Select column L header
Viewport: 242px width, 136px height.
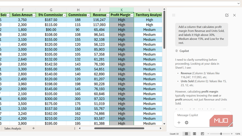(x=149, y=10)
